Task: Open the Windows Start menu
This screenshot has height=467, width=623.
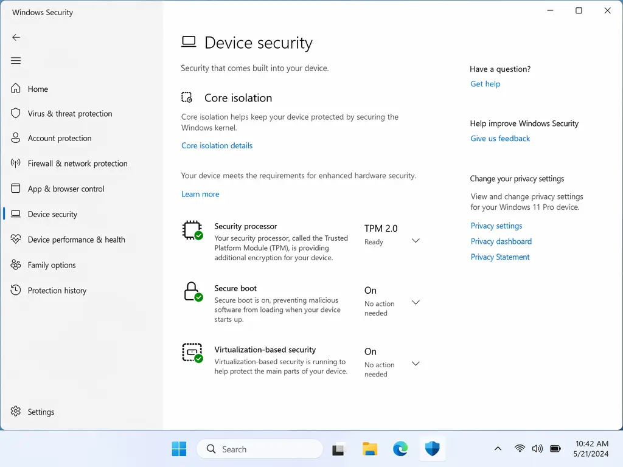Action: (x=179, y=449)
